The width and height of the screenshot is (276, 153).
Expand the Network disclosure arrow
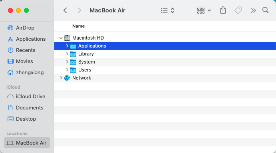(61, 77)
